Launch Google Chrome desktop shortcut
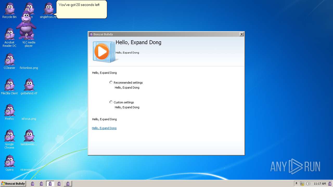This screenshot has width=333, height=187. coord(9,139)
